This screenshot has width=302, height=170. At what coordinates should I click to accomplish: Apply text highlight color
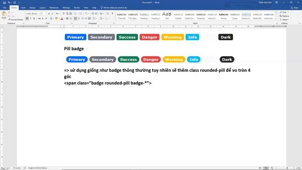pos(57,18)
